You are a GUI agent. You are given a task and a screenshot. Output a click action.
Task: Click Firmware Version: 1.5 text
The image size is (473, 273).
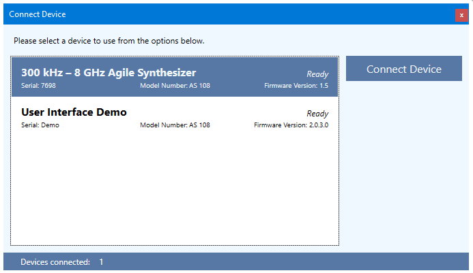[296, 86]
